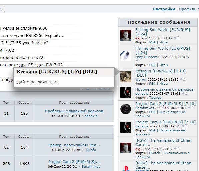
Task: Click go-to-post icon under Osty Hunters entry
Action: (138, 61)
